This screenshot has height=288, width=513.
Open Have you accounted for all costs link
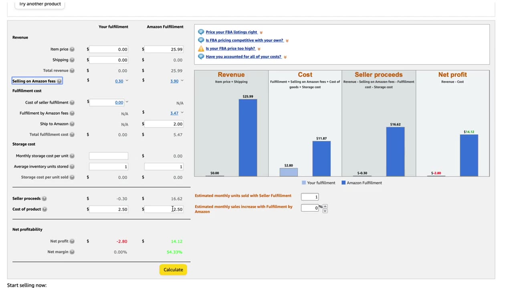click(x=244, y=57)
